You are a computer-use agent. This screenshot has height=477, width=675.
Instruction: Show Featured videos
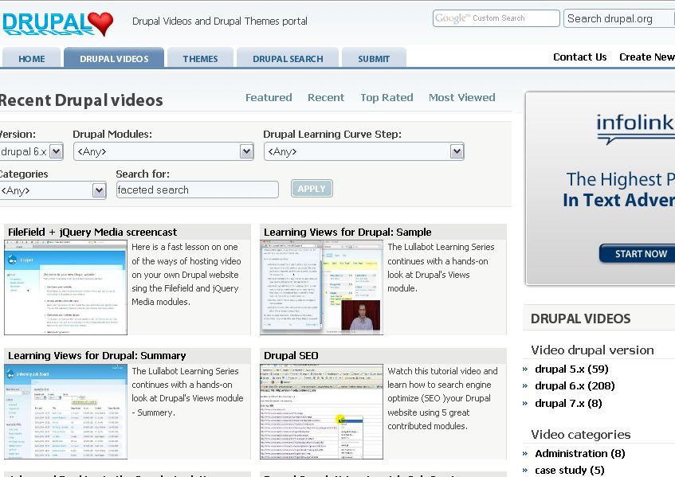(269, 98)
